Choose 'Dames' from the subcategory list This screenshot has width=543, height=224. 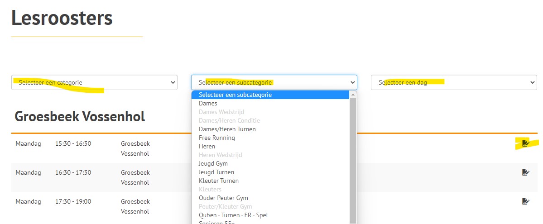(x=208, y=103)
